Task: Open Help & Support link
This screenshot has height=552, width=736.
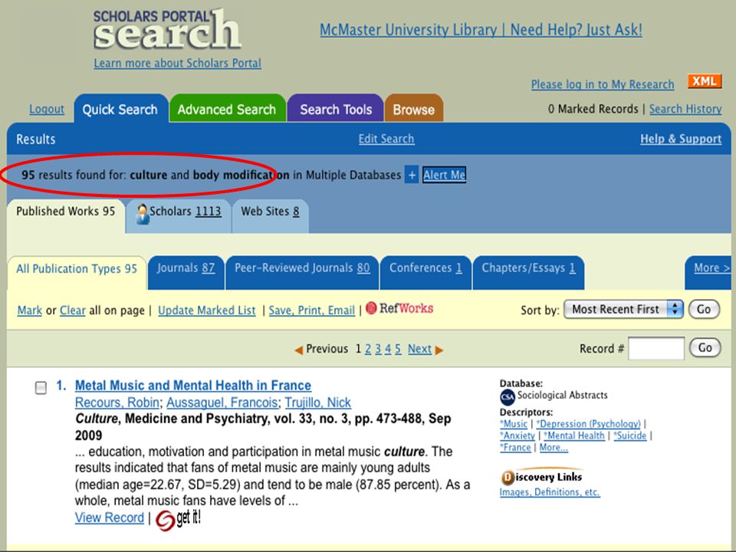Action: click(x=681, y=139)
